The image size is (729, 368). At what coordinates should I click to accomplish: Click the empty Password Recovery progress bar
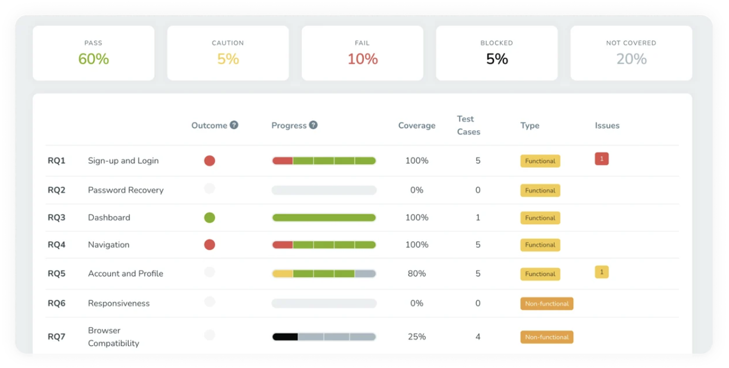tap(324, 191)
